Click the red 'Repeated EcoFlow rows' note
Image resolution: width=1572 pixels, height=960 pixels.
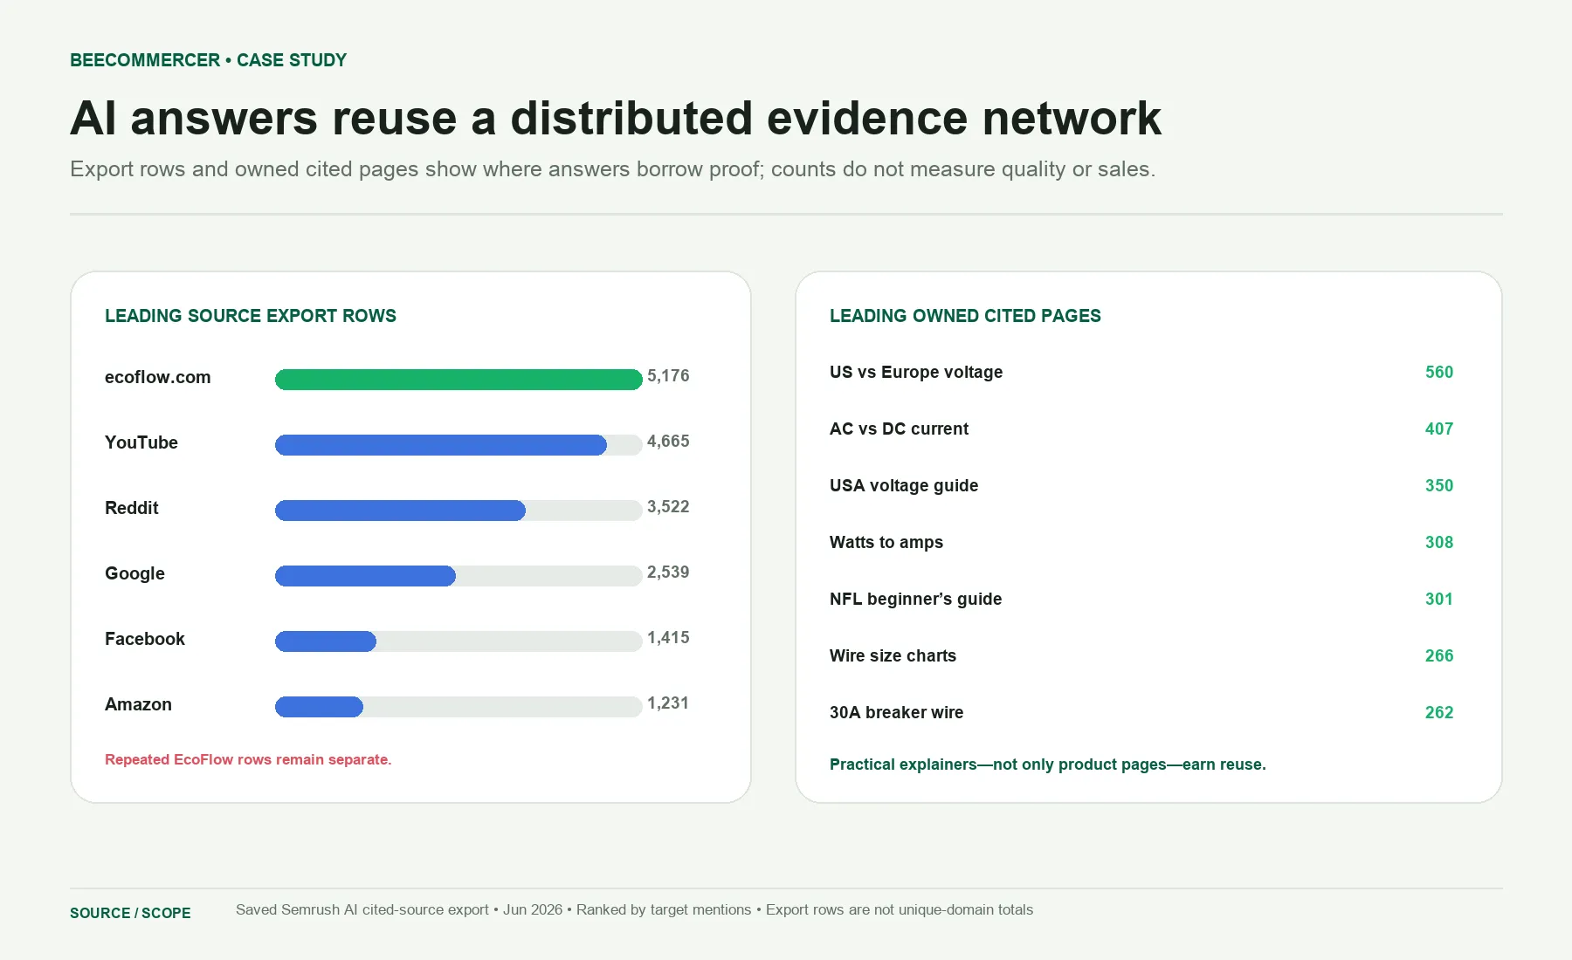click(x=248, y=759)
